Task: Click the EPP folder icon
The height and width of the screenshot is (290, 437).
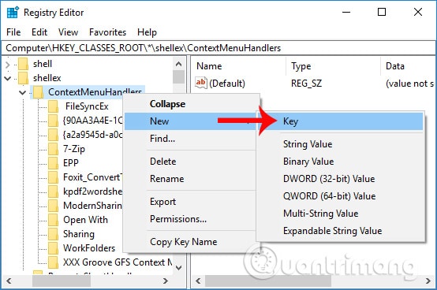Action: pyautogui.click(x=53, y=163)
